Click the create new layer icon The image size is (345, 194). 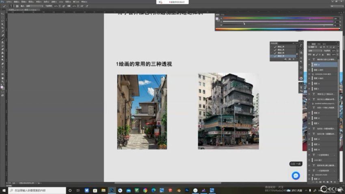331,182
